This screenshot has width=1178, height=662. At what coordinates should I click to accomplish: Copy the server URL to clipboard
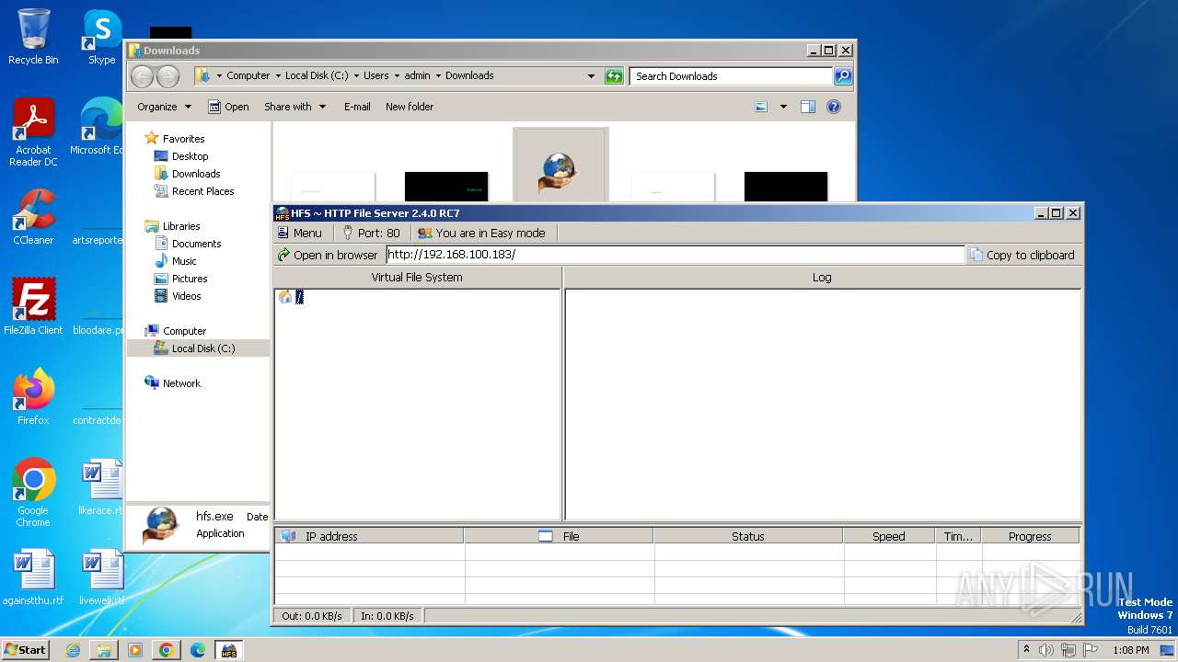point(1022,255)
